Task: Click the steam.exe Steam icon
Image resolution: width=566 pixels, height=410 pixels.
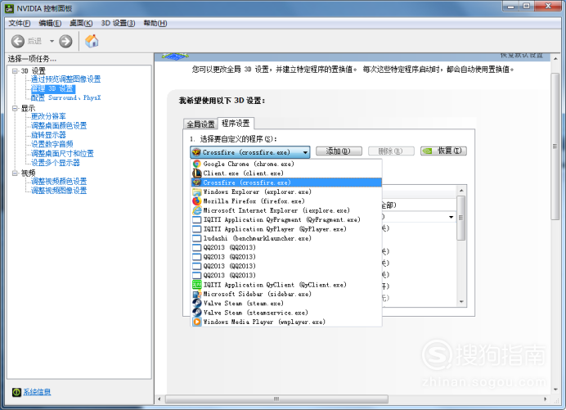Action: click(x=197, y=304)
